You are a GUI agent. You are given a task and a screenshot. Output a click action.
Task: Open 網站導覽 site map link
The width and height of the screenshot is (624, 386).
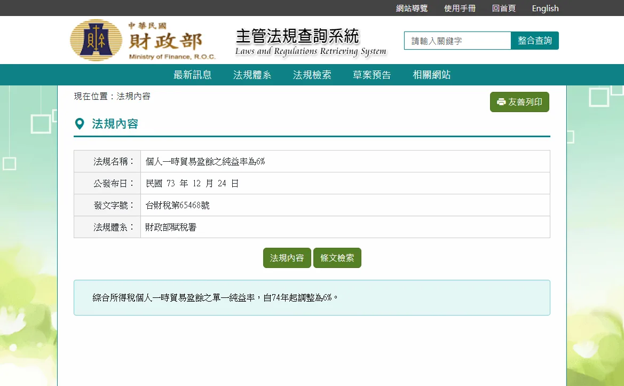412,9
